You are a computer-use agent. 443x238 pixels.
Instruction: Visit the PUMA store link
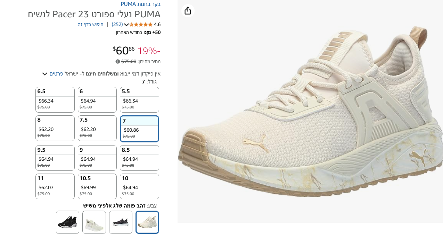point(140,4)
